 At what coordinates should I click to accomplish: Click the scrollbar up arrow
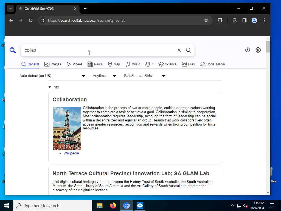[268, 39]
